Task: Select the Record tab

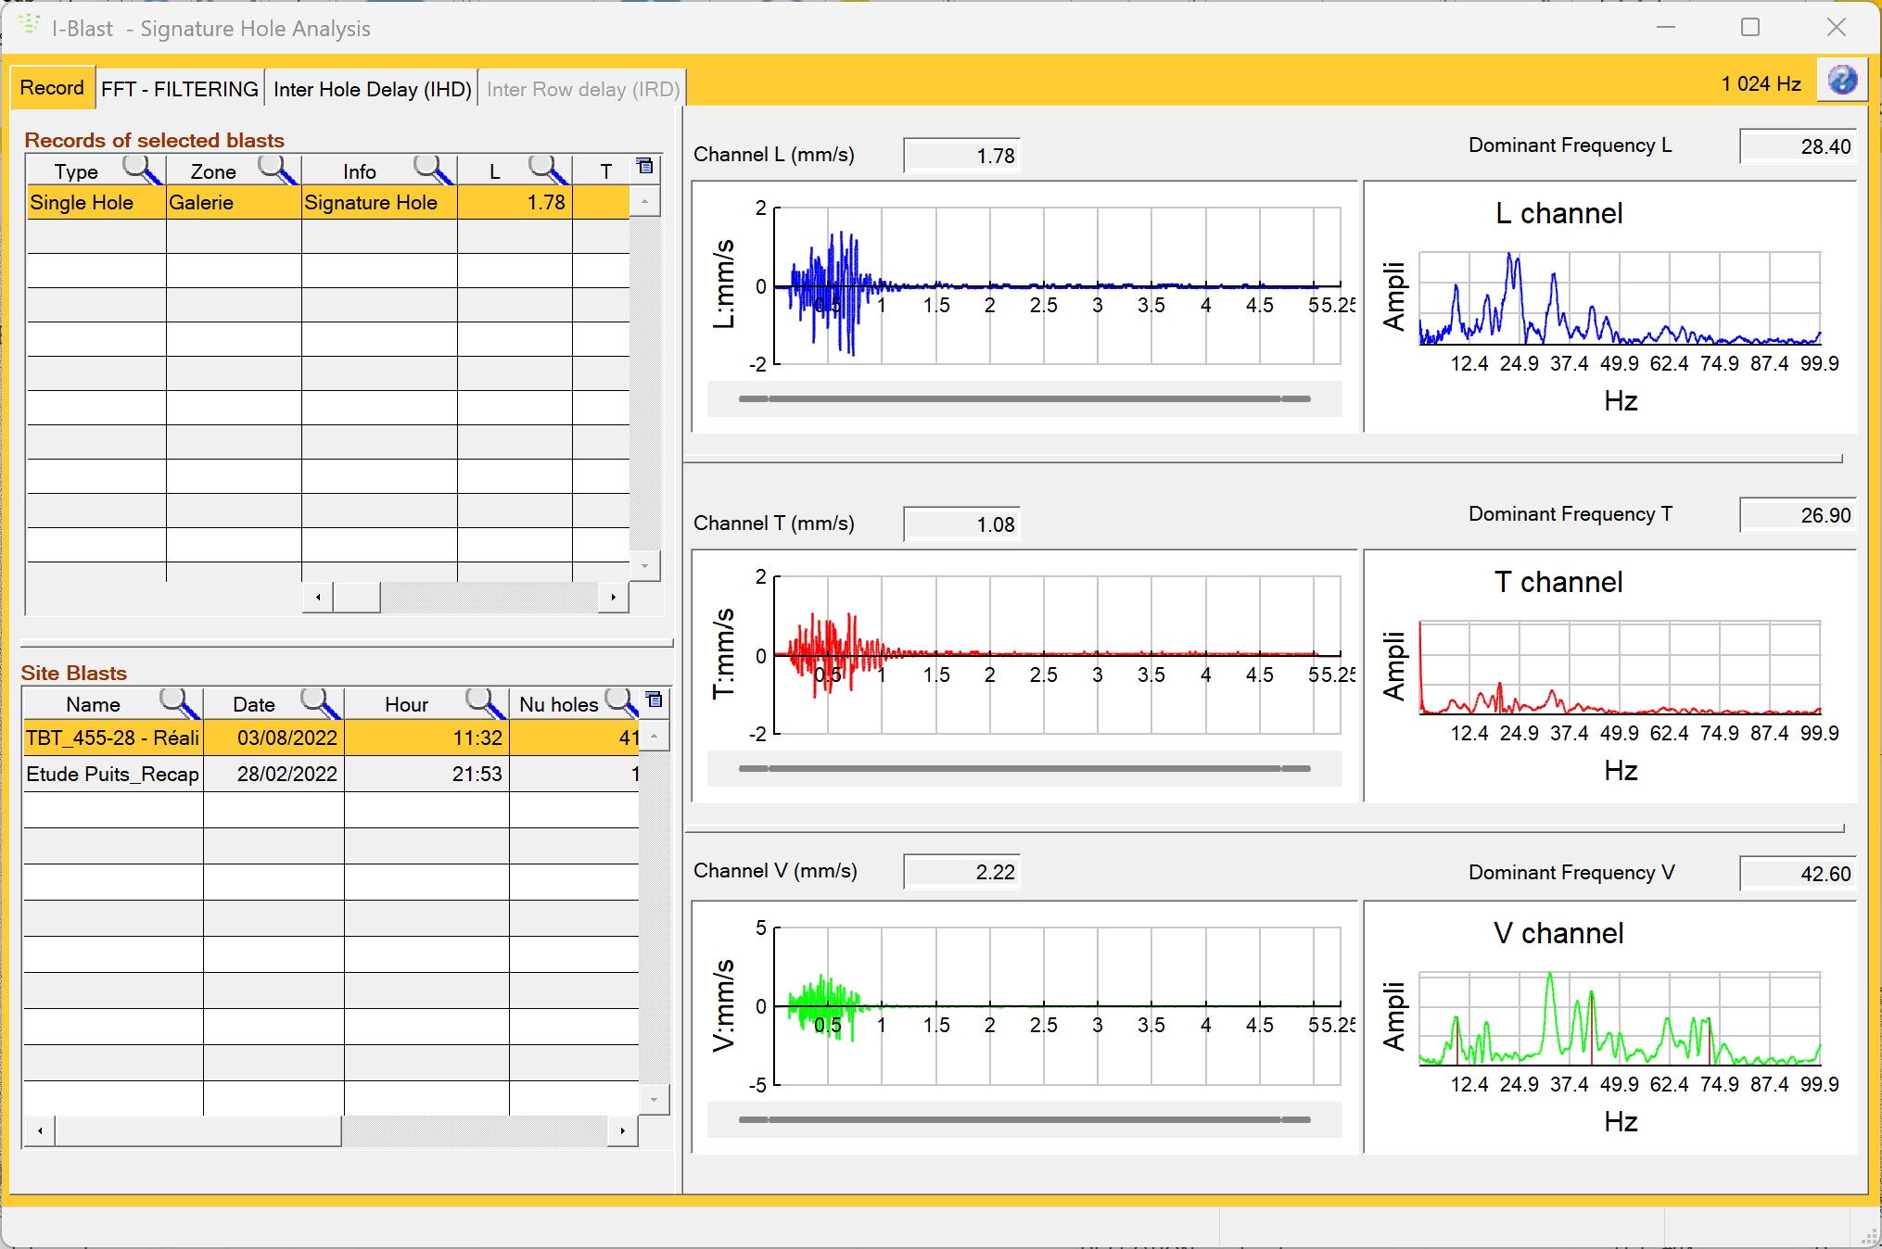Action: tap(52, 87)
